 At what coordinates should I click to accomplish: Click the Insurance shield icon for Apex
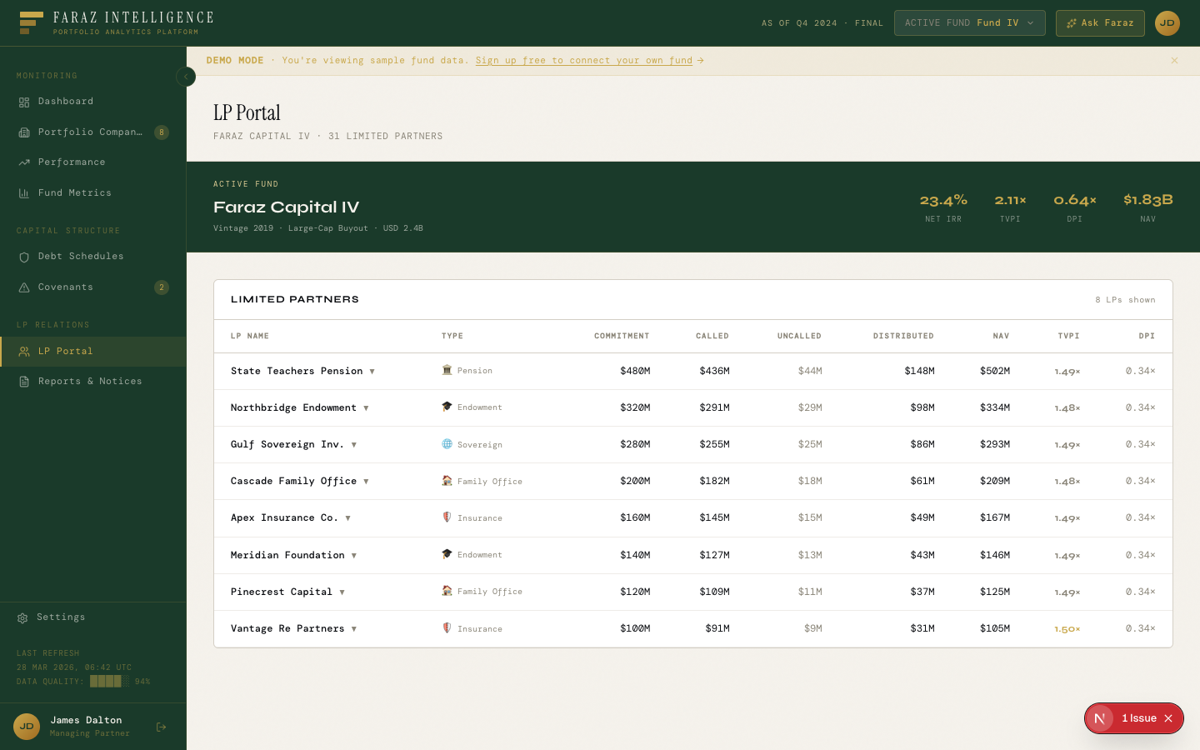click(x=447, y=517)
